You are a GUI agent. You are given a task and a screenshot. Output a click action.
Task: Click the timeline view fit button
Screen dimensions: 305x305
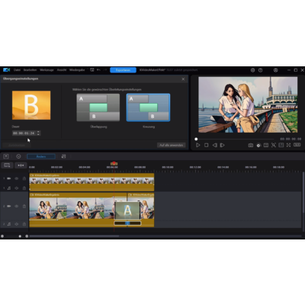(7, 165)
